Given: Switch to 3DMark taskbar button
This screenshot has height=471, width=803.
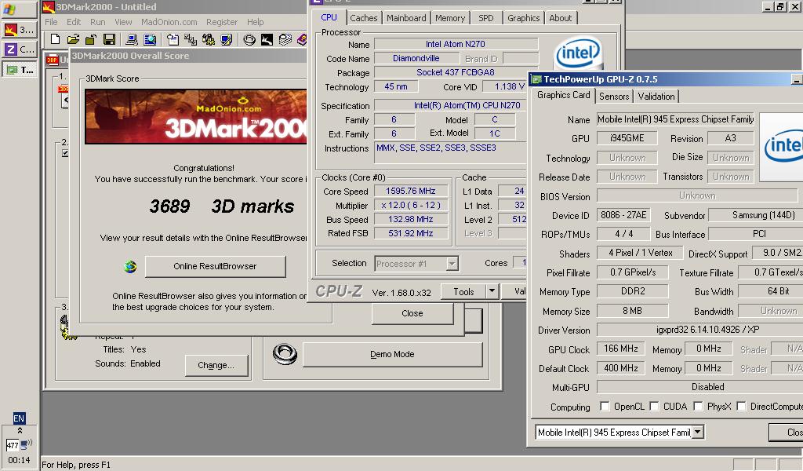Looking at the screenshot, I should tap(20, 30).
